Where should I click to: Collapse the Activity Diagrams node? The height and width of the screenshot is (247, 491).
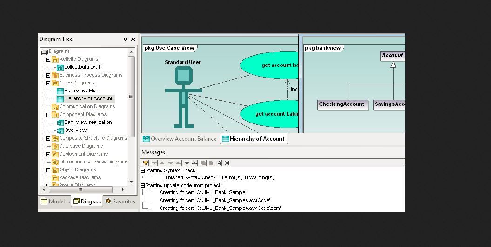[x=48, y=59]
